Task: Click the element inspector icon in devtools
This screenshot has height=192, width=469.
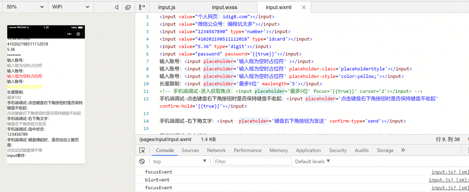Action: click(x=143, y=150)
